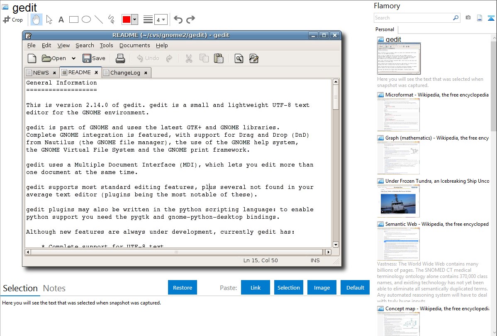Close the README tab

[96, 73]
